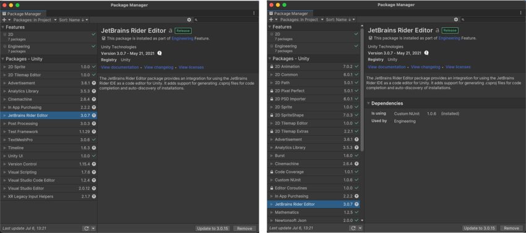Open Packages: In Project dropdown in right window

pos(302,20)
